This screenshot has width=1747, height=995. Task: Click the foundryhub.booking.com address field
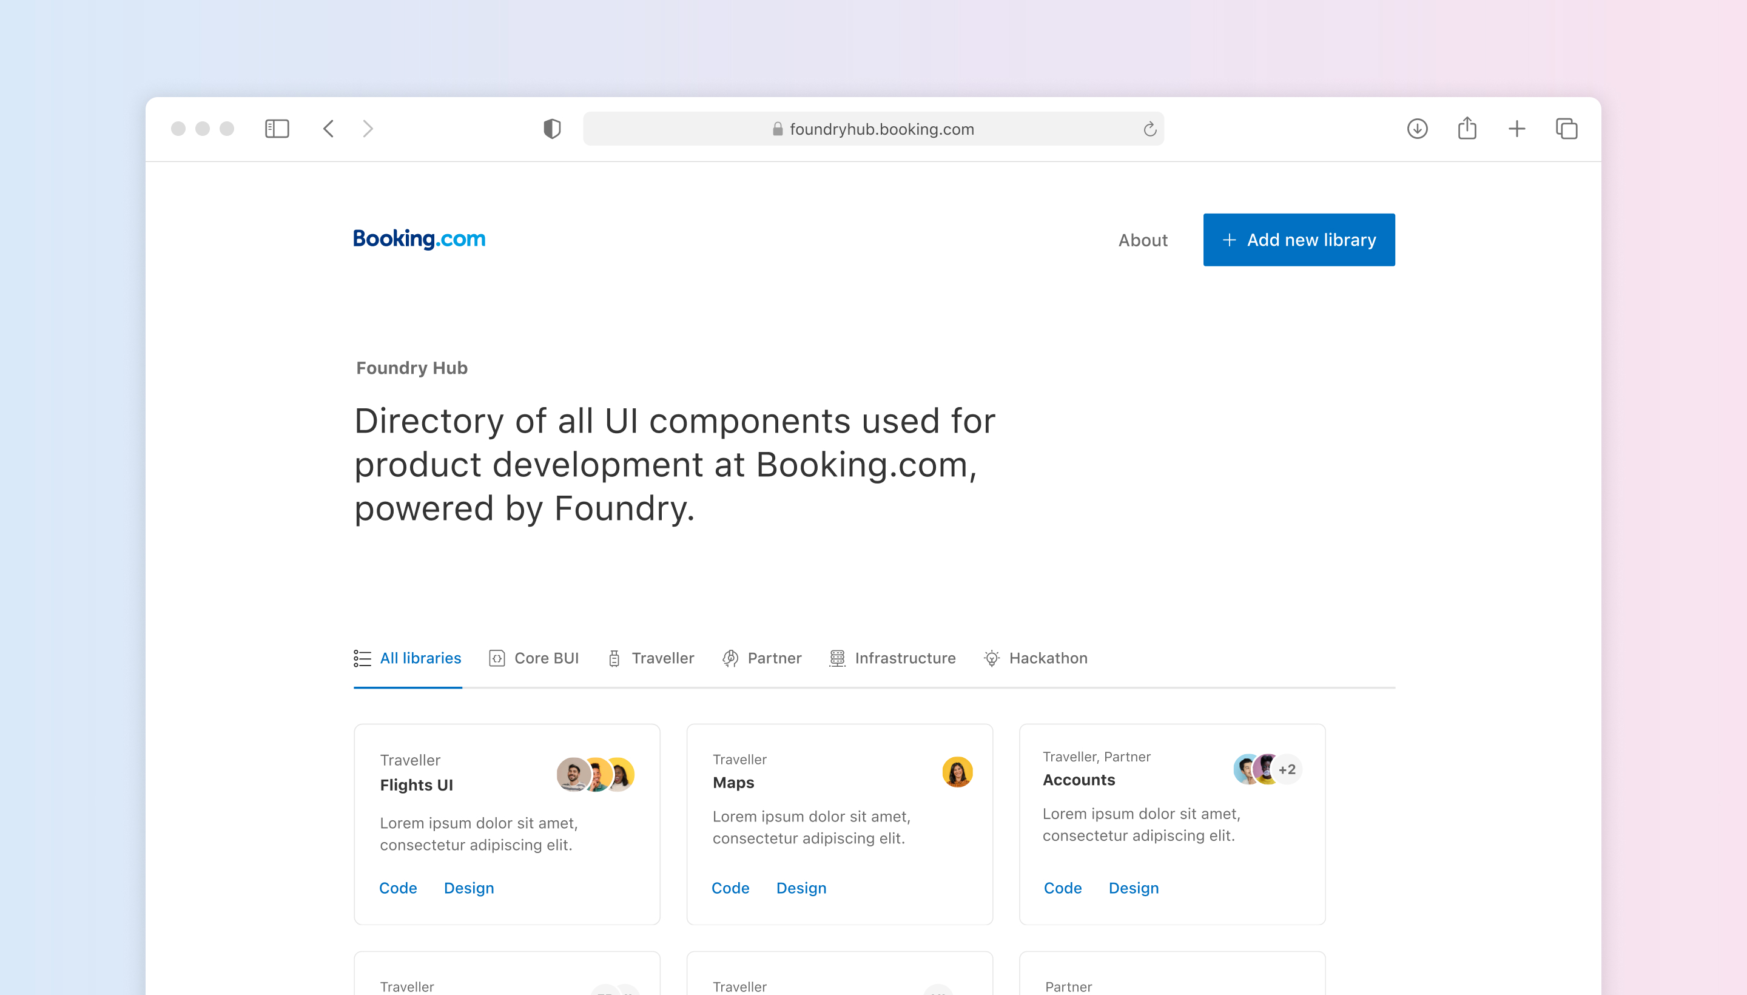(873, 129)
